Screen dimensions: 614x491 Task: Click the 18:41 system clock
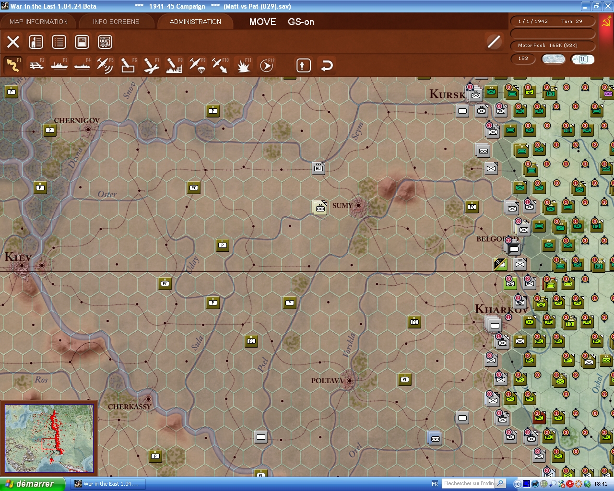coord(601,484)
